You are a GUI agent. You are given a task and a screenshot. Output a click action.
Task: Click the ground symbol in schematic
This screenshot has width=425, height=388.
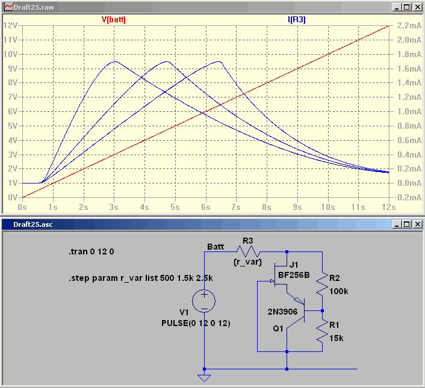pyautogui.click(x=204, y=378)
